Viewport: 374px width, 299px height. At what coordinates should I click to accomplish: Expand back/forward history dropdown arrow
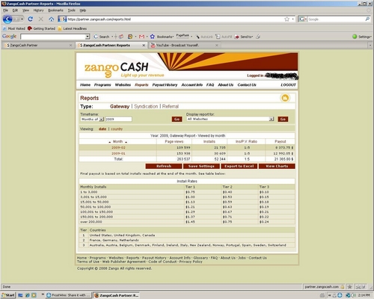point(22,19)
